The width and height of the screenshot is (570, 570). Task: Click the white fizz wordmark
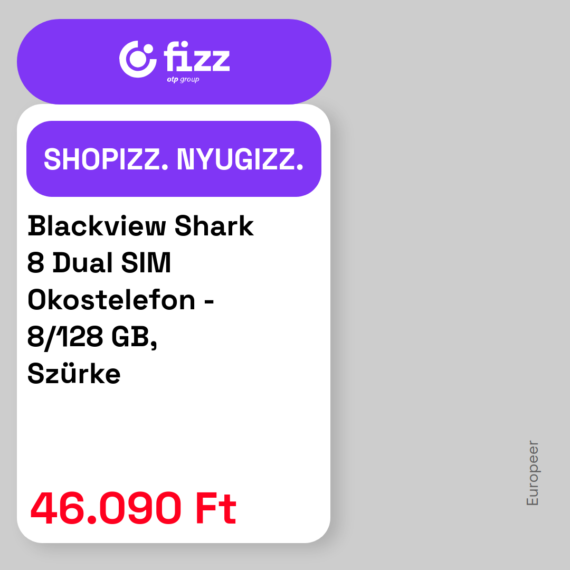[x=197, y=56]
